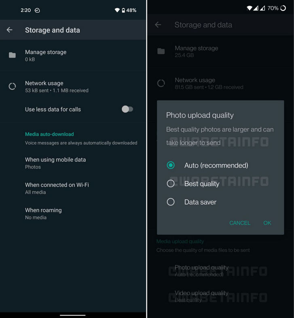The width and height of the screenshot is (294, 318).
Task: Select Auto (recommended) radio option
Action: (171, 165)
